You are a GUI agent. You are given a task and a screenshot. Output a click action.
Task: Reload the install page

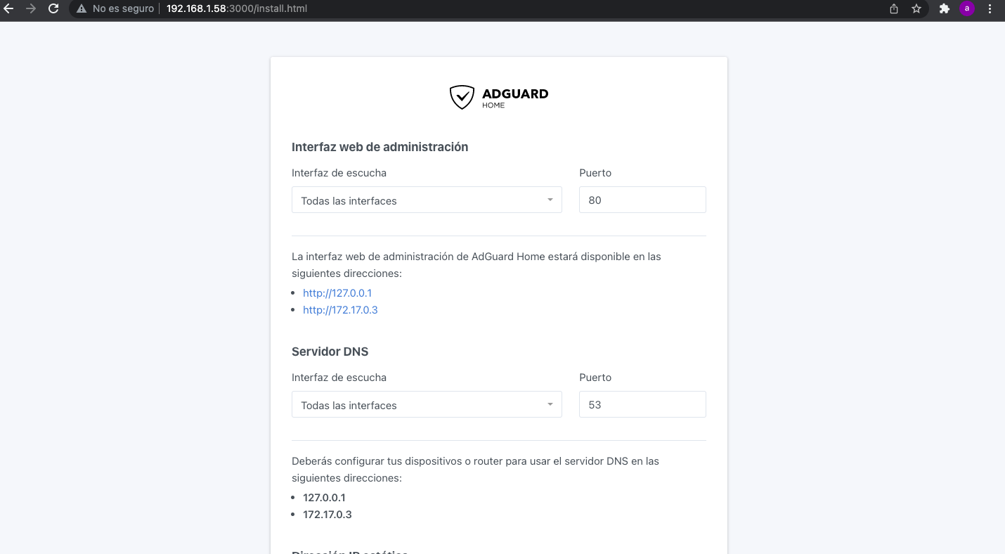(x=53, y=9)
